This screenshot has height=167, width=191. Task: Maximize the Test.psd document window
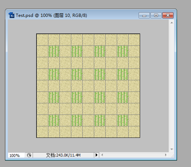pos(156,15)
